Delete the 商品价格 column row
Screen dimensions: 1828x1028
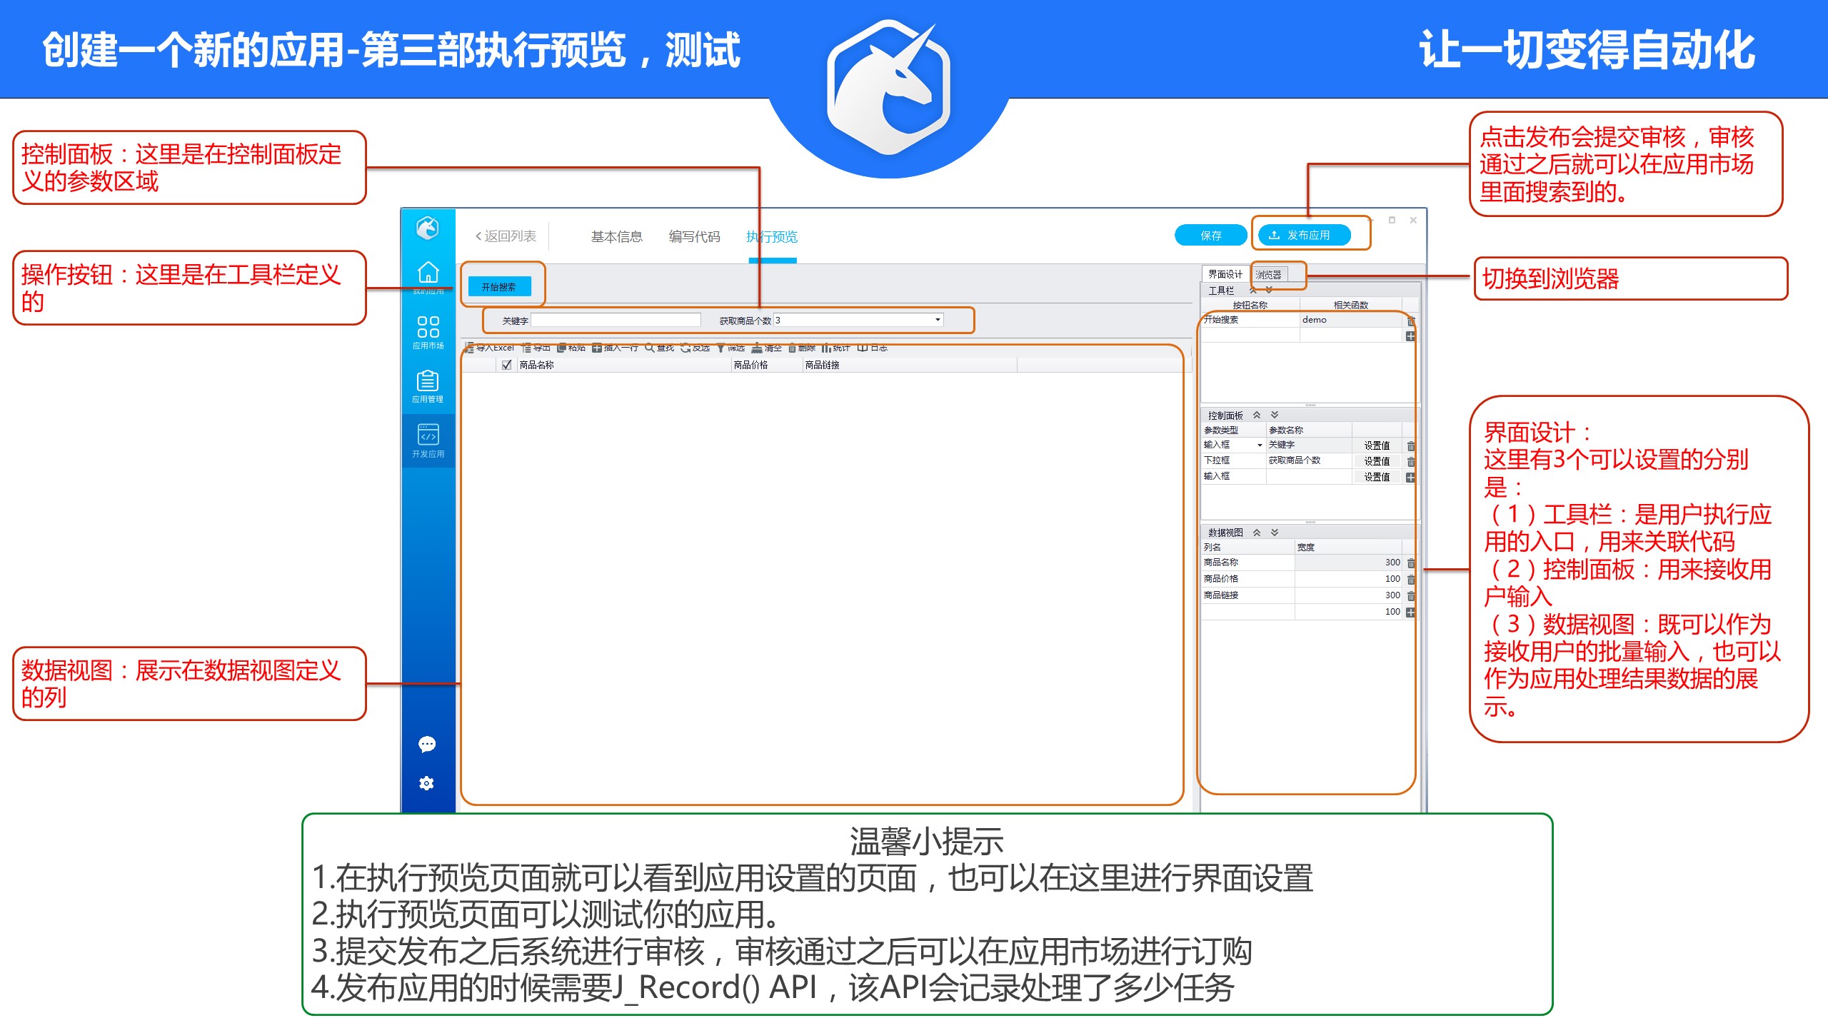tap(1411, 579)
